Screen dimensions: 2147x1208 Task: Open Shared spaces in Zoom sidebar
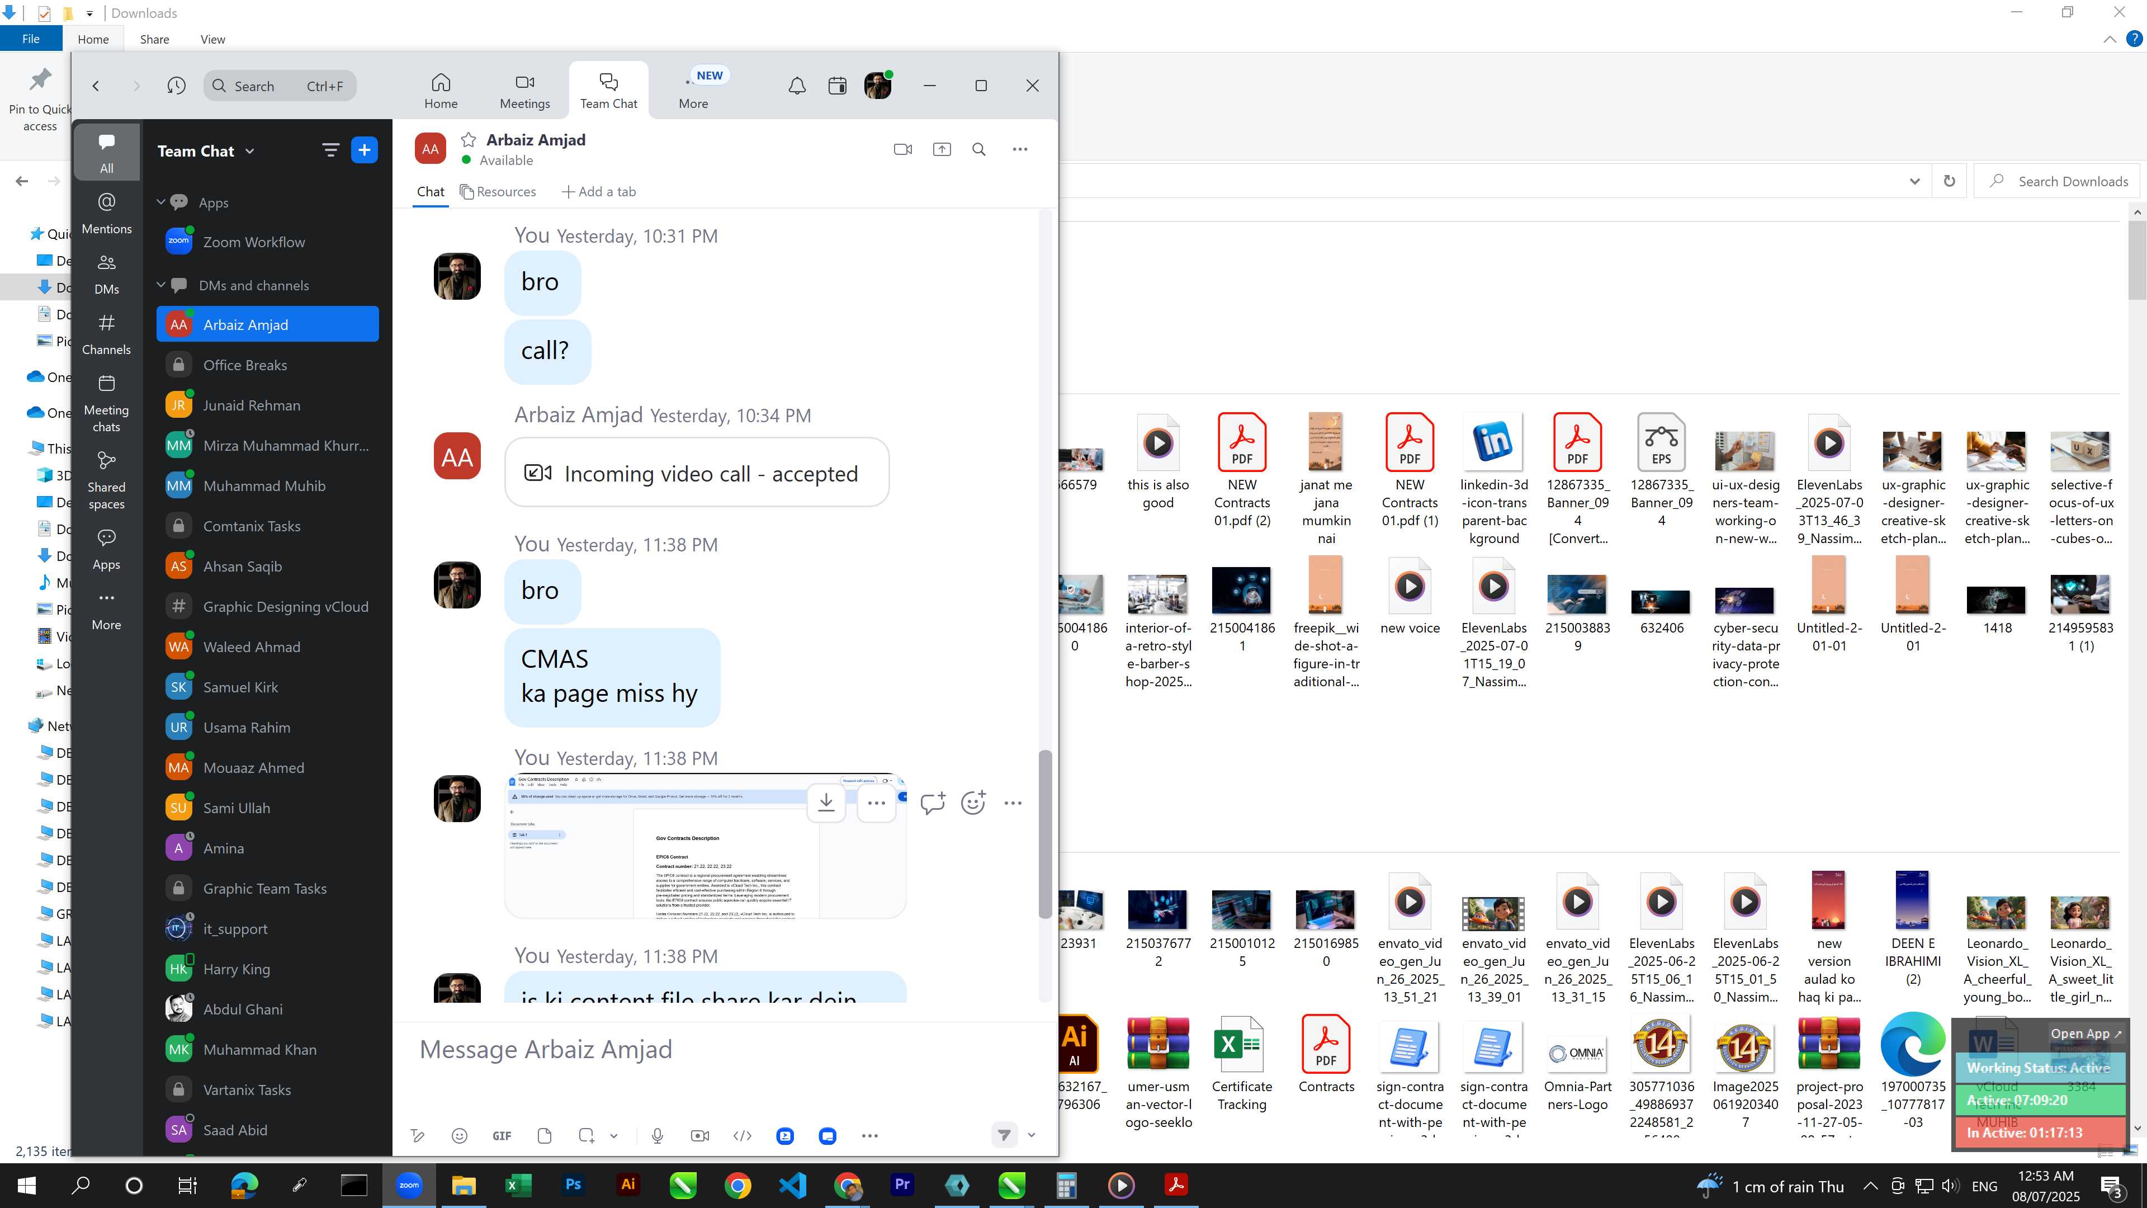(x=107, y=481)
